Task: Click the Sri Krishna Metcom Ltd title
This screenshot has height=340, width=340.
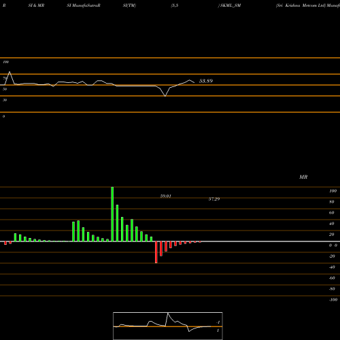Action: 301,5
